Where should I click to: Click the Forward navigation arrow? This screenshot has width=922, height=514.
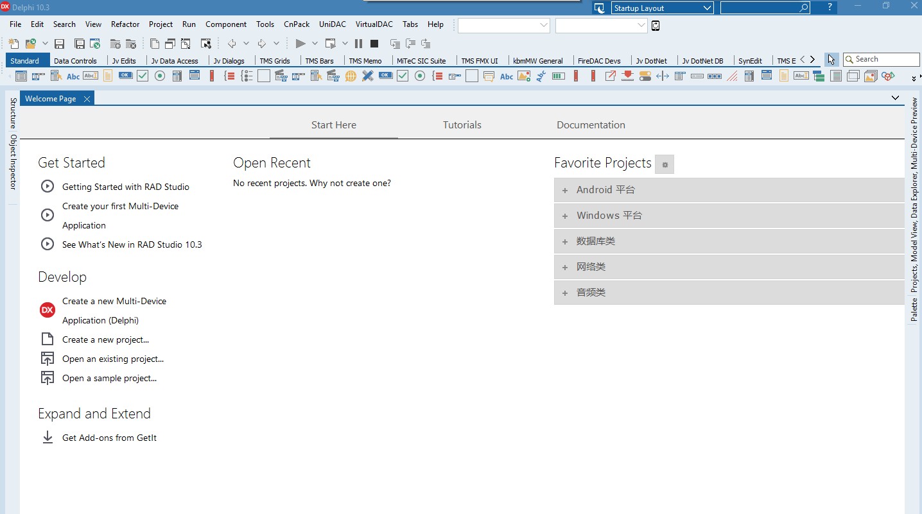(x=262, y=44)
